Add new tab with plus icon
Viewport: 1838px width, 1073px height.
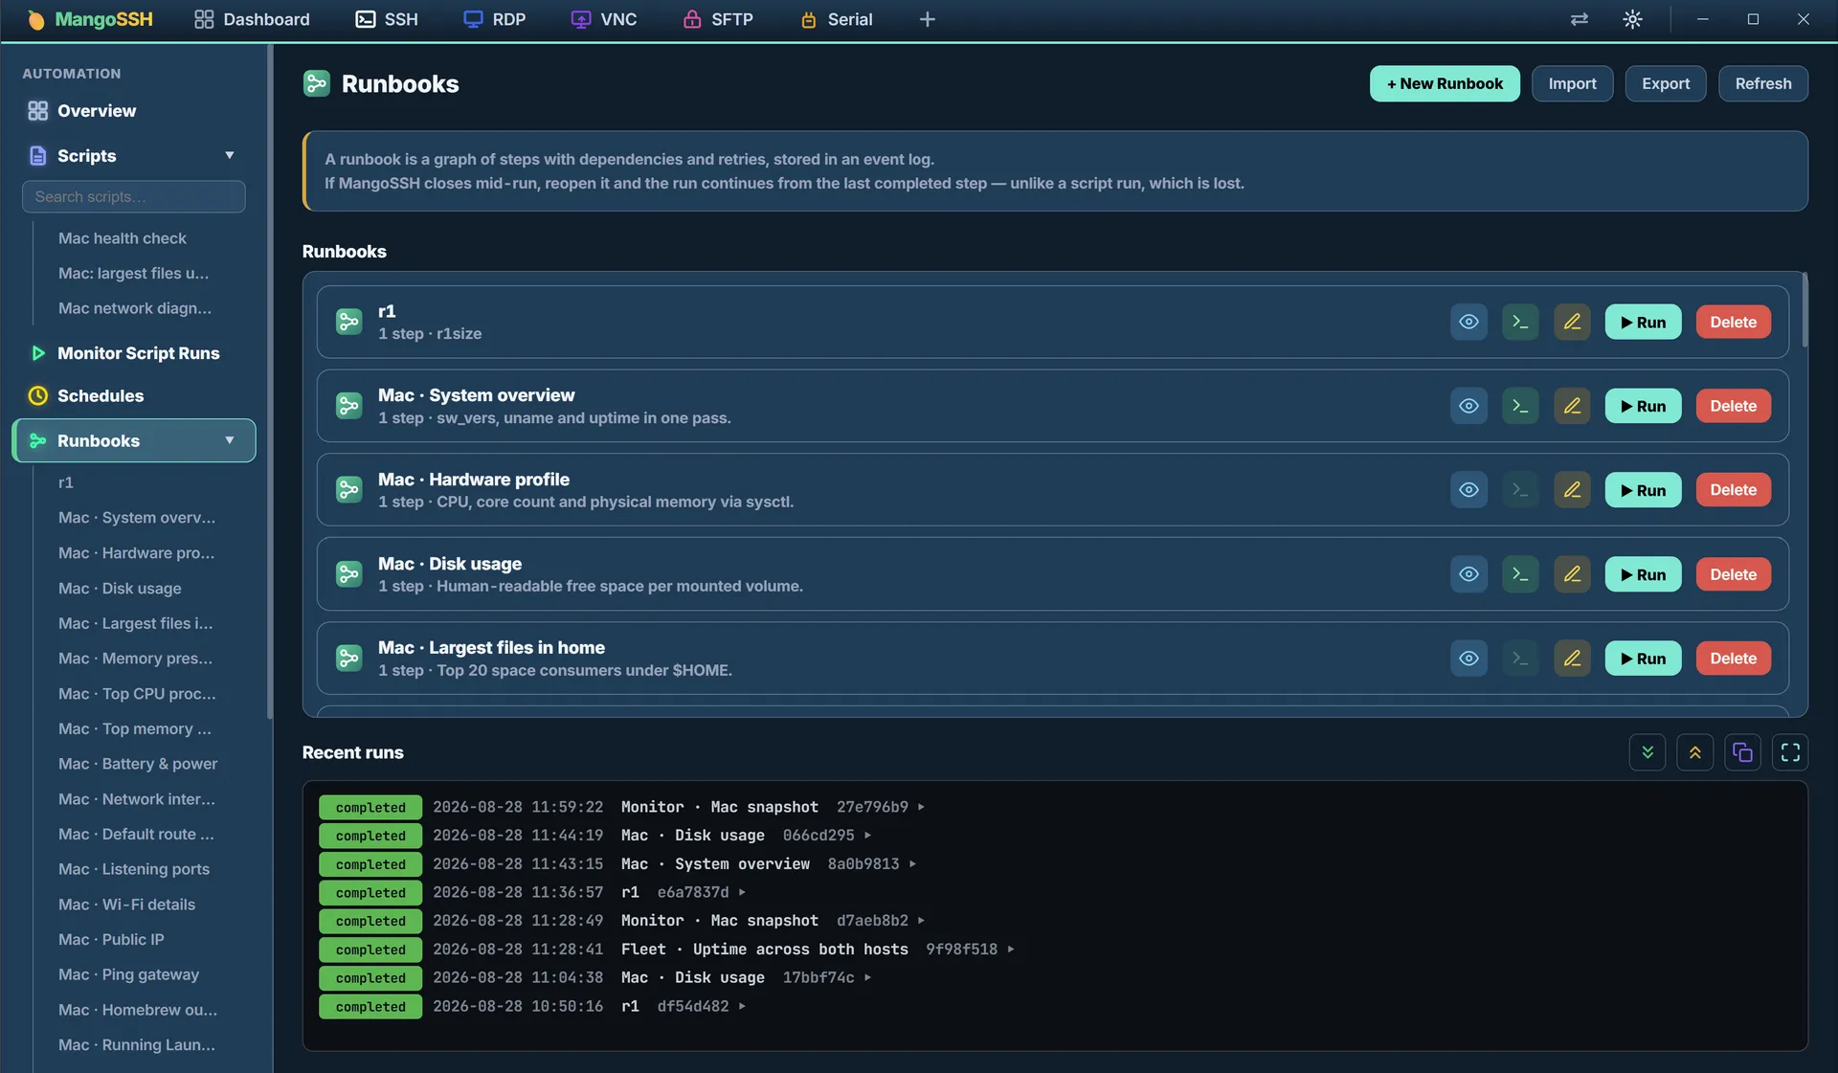pos(927,19)
